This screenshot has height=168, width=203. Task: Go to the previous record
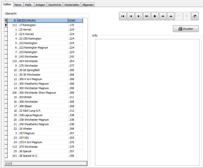(x=131, y=16)
